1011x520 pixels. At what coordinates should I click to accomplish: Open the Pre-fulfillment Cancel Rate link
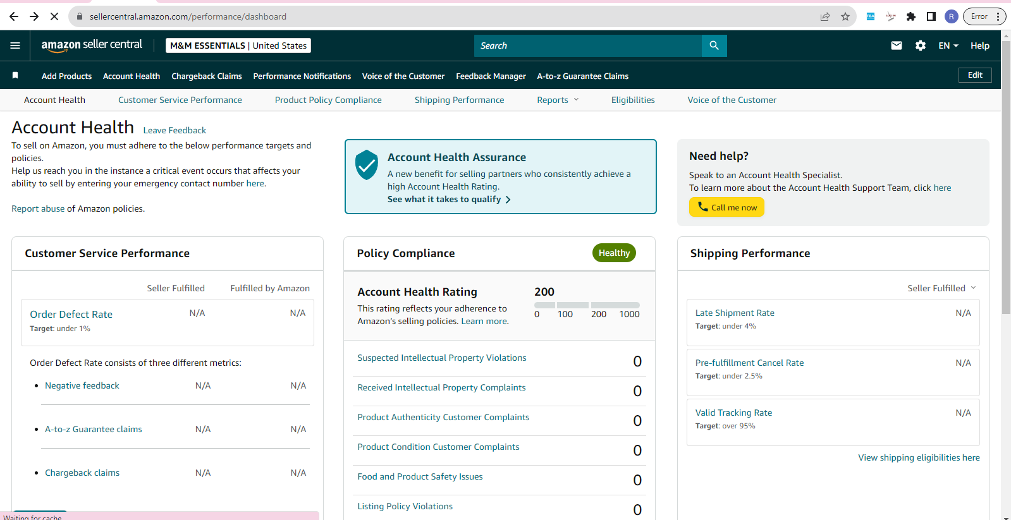(750, 363)
